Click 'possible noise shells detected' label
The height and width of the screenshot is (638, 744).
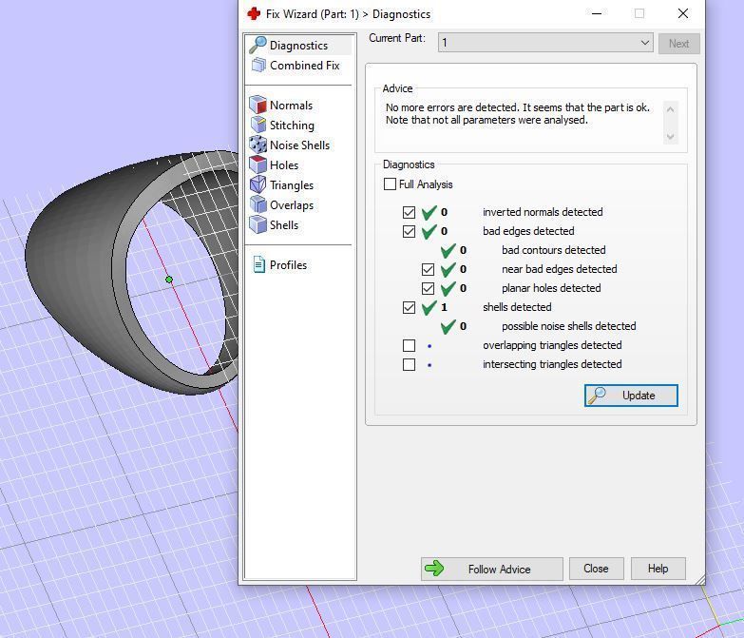point(569,326)
